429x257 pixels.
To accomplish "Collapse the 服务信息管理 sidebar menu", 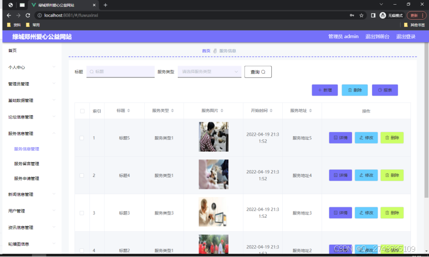I will 32,134.
